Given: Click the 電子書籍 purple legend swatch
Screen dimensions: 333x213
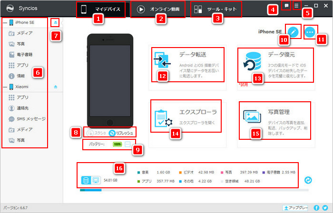Looking at the screenshot, I should 264,173.
